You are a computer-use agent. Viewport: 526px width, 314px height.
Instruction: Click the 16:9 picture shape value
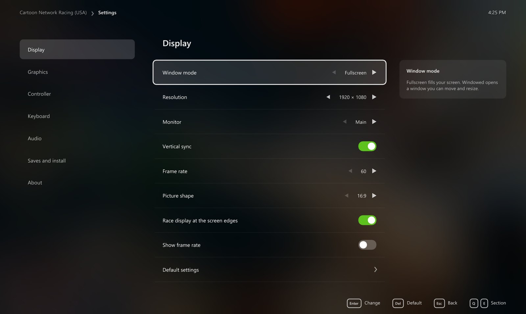point(362,196)
